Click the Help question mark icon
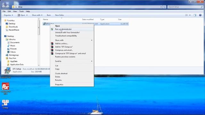The width and height of the screenshot is (205, 115). [200, 15]
